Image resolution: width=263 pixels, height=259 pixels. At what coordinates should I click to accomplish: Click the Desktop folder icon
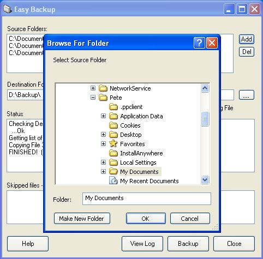[x=113, y=135]
